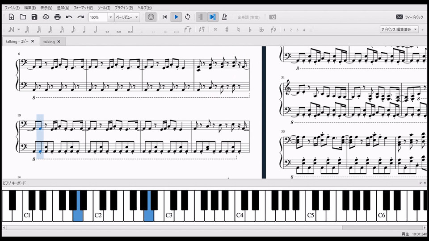Save the score with the floppy disk icon
This screenshot has width=429, height=241.
tap(34, 17)
